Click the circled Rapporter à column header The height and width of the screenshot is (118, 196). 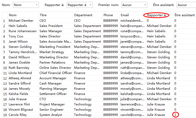click(156, 15)
